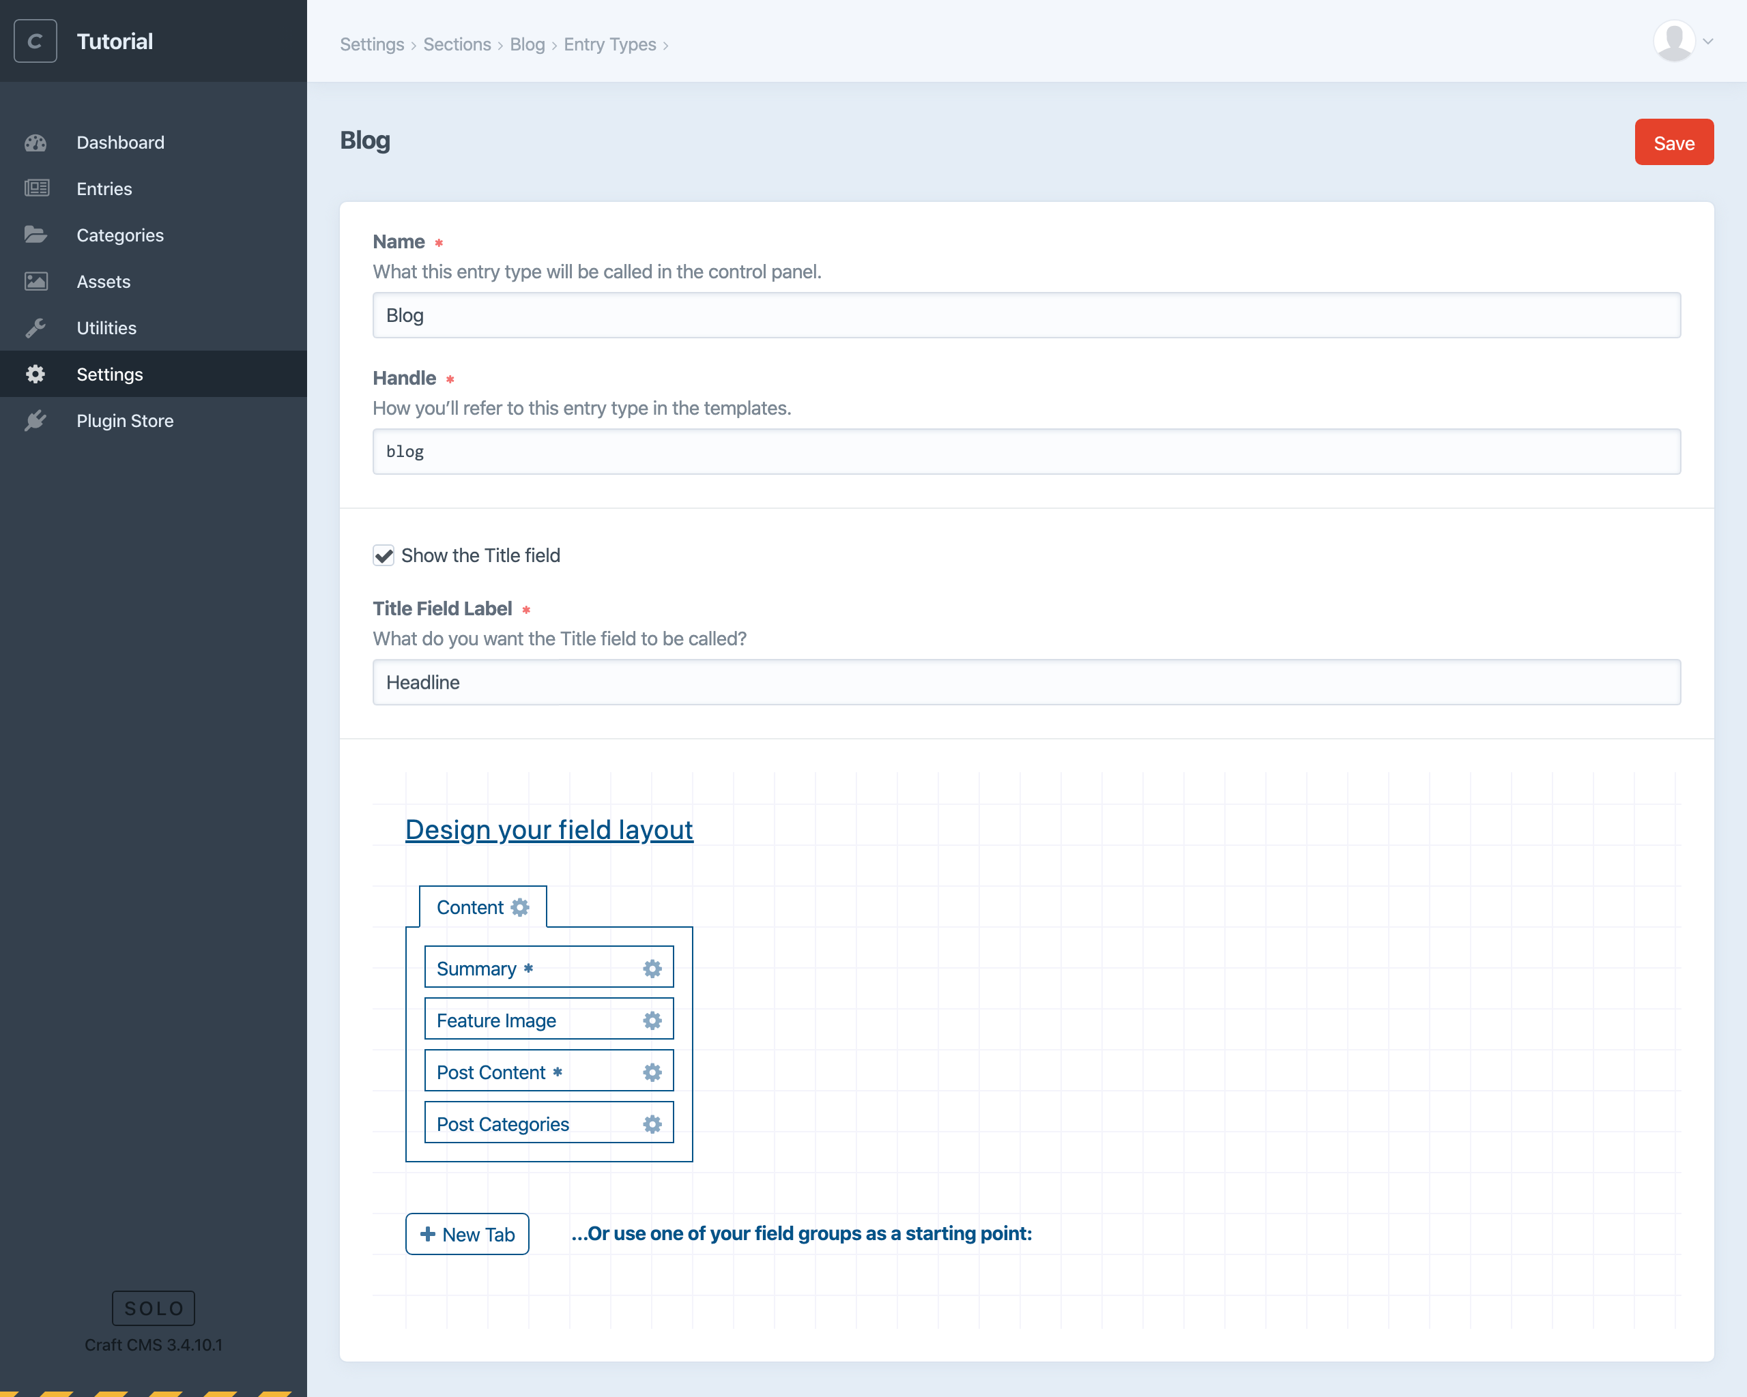Click the Assets icon in sidebar
Screen dimensions: 1747x1397
point(37,281)
